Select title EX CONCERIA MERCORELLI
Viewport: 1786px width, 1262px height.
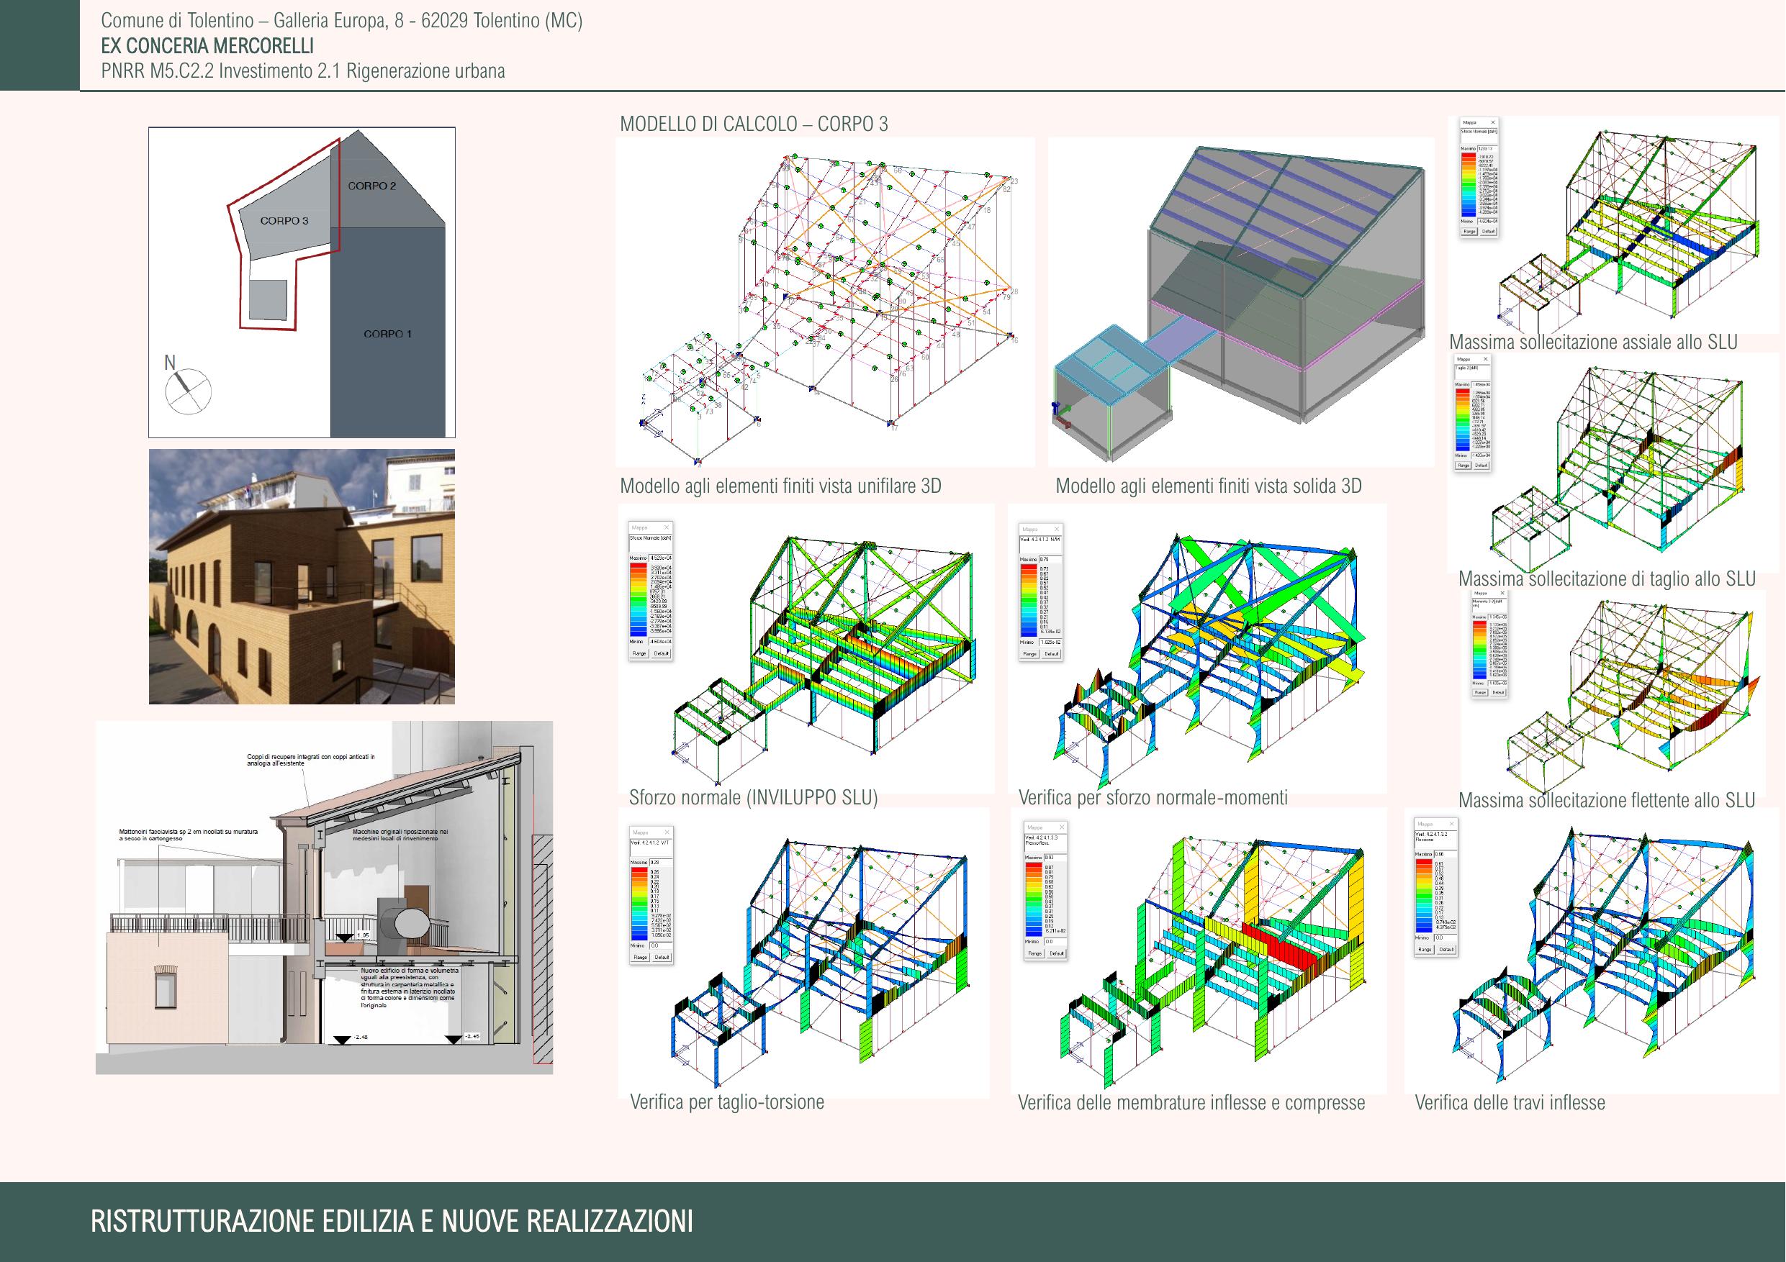pyautogui.click(x=208, y=46)
